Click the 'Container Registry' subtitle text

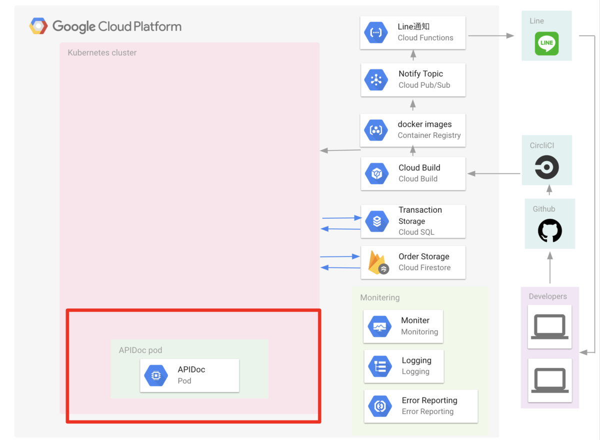(x=429, y=135)
